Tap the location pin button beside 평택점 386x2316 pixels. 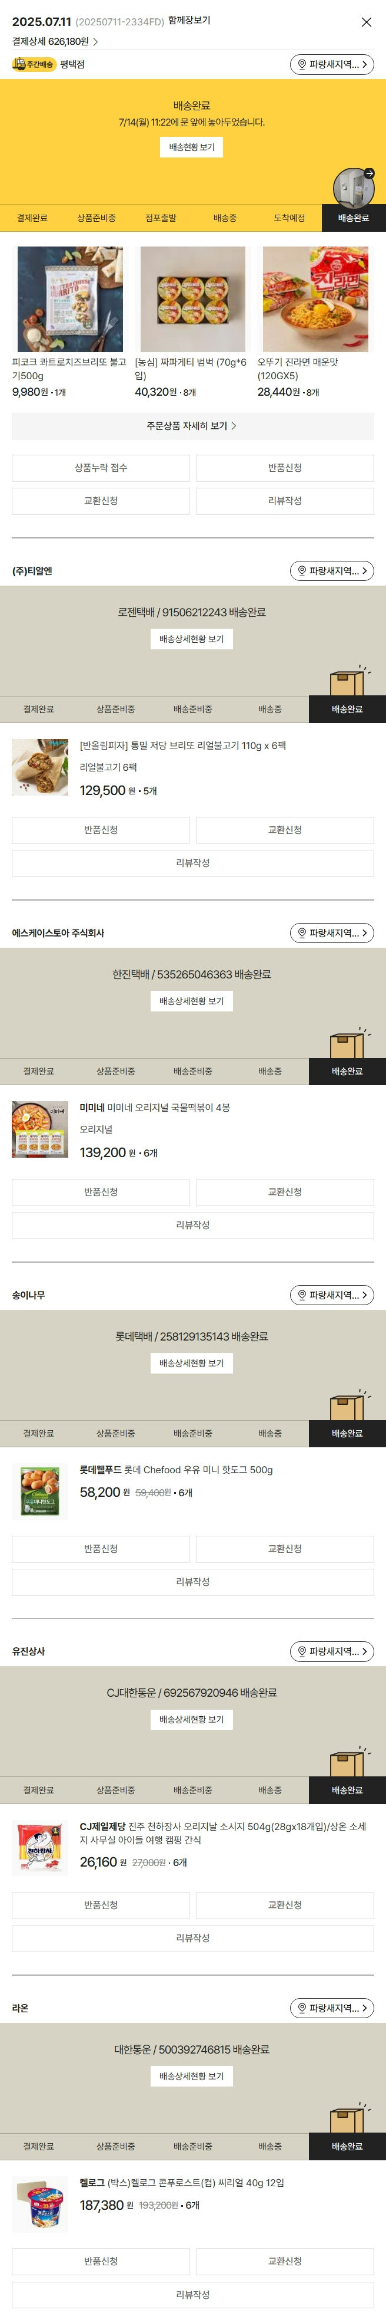tap(331, 65)
